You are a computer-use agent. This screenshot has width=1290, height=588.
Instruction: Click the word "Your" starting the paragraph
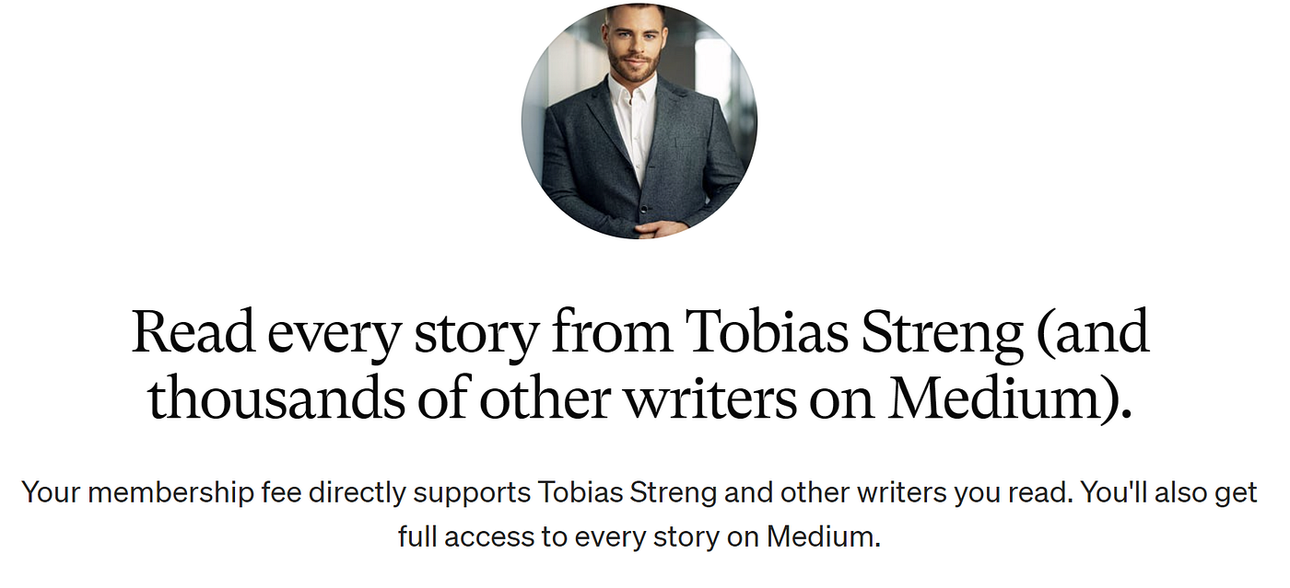52,492
